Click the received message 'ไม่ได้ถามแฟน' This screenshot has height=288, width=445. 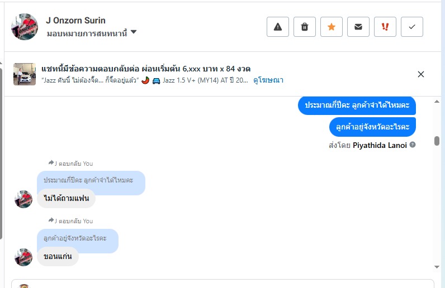click(x=66, y=198)
